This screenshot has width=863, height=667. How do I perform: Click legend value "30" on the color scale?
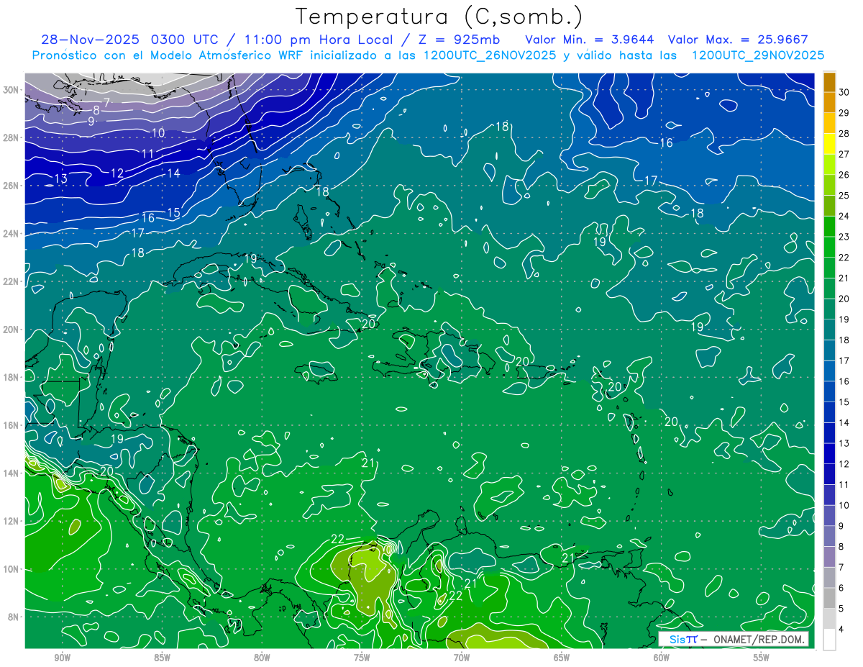click(x=844, y=92)
